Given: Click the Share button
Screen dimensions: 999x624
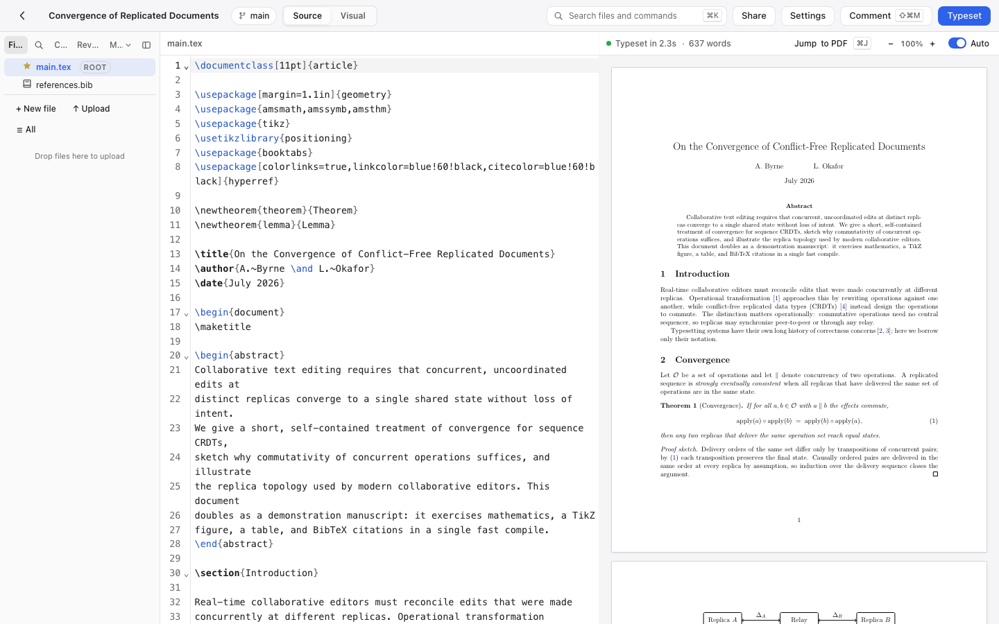Looking at the screenshot, I should (754, 15).
